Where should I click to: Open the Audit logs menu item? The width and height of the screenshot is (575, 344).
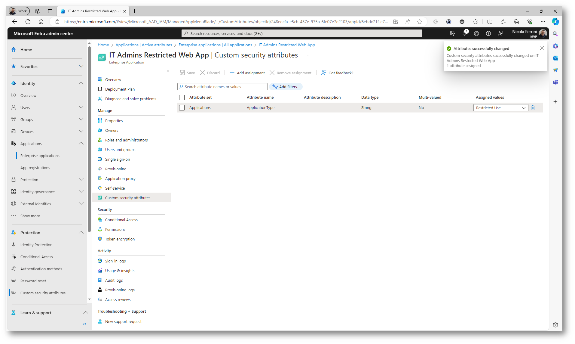pos(114,280)
